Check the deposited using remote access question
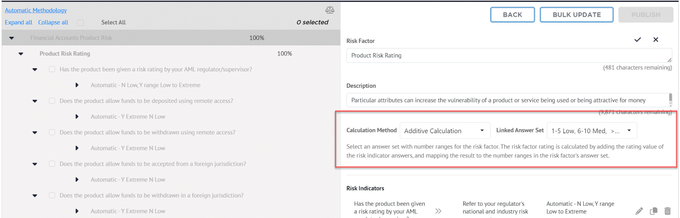 [52, 101]
